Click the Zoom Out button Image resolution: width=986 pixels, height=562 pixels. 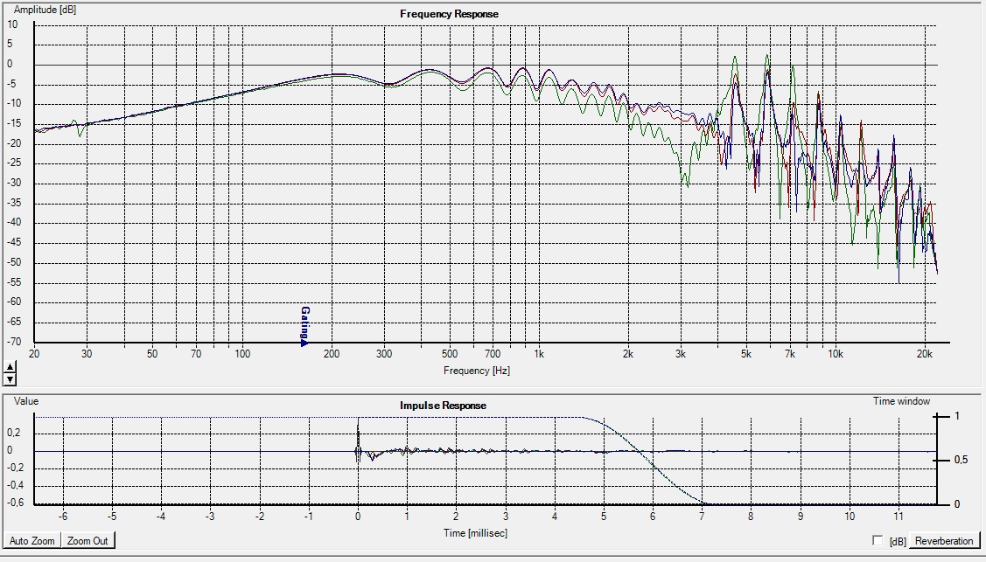point(88,541)
